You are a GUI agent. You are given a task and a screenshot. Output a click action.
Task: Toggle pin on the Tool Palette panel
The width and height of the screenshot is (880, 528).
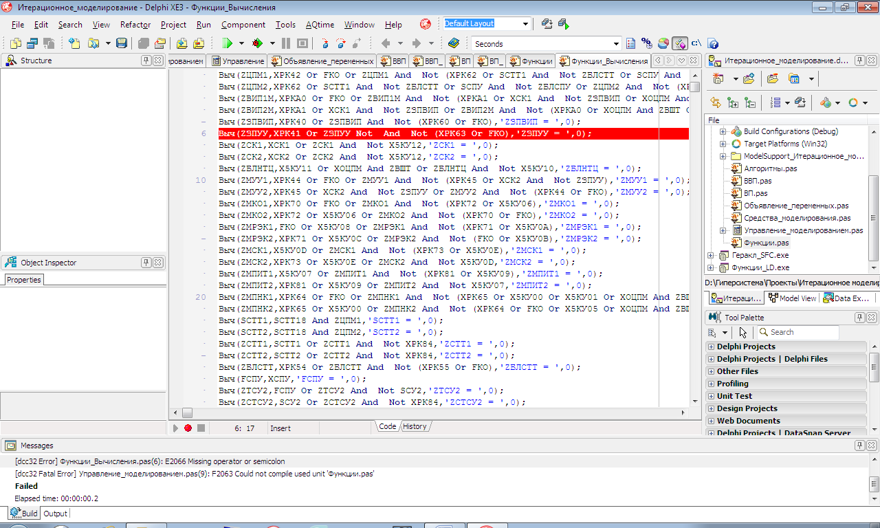[859, 318]
